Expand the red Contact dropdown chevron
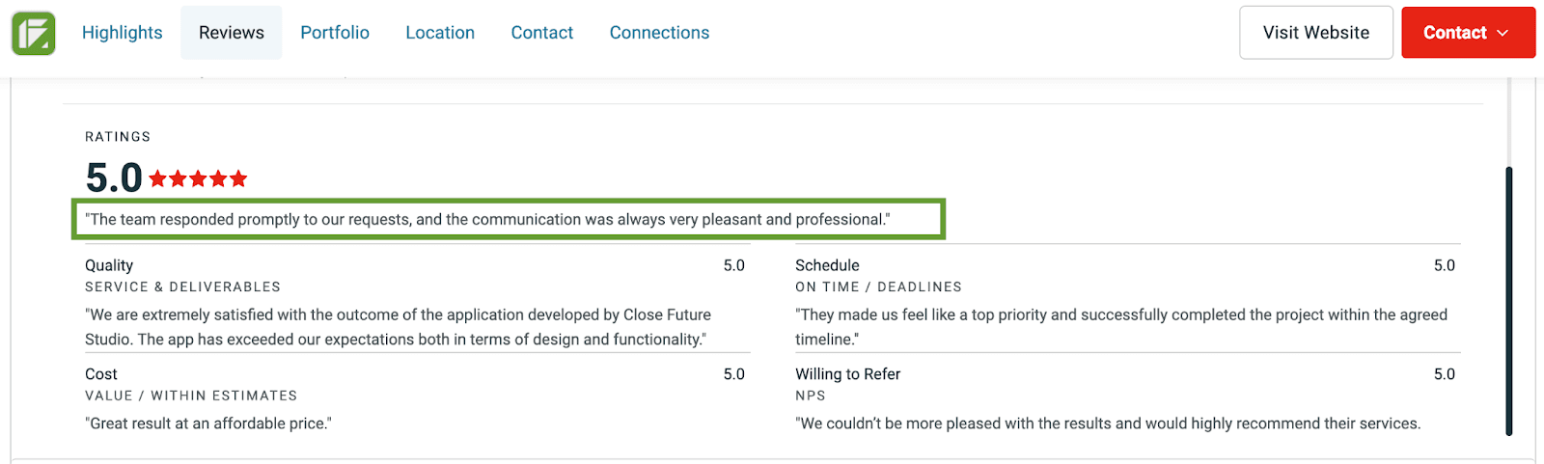1544x464 pixels. pyautogui.click(x=1503, y=33)
